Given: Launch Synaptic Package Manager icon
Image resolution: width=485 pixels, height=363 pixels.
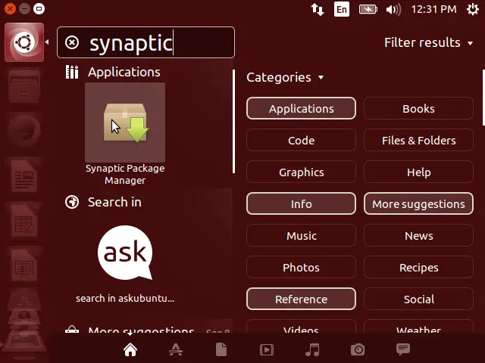Looking at the screenshot, I should [125, 123].
